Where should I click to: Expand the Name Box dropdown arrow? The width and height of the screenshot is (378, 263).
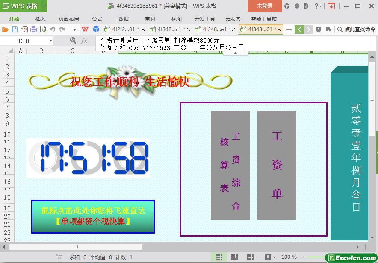pos(50,41)
